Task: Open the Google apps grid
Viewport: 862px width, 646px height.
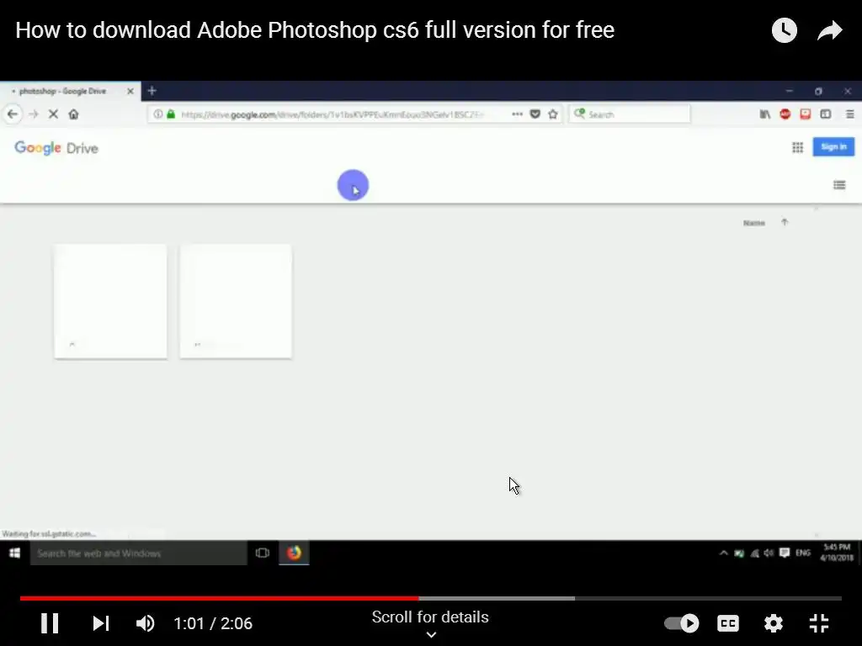Action: 798,147
